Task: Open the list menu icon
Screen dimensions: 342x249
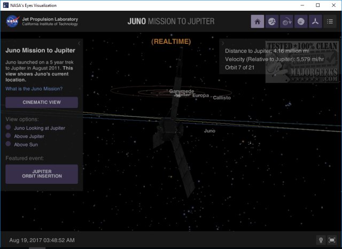Action: [x=330, y=21]
